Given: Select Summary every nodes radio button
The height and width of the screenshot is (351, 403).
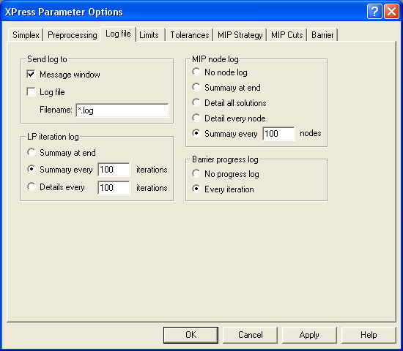Looking at the screenshot, I should [x=196, y=133].
